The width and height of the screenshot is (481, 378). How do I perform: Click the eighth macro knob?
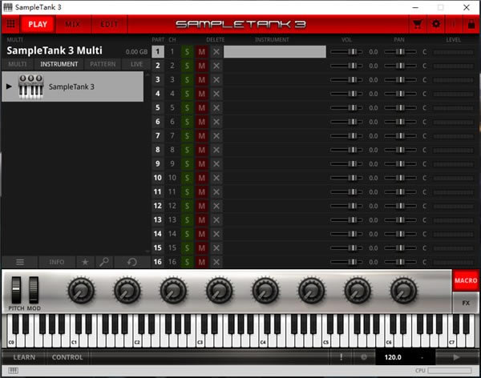tap(403, 291)
